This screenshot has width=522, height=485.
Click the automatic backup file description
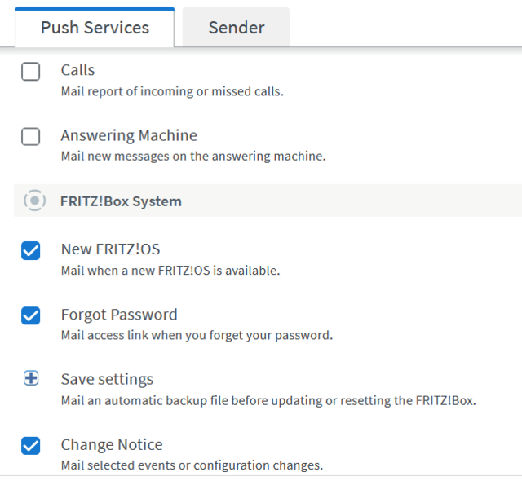coord(268,401)
